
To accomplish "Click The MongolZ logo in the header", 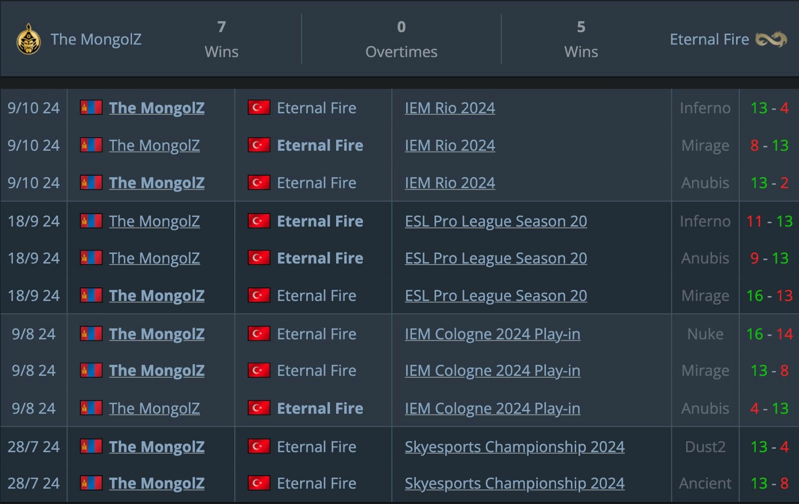I will coord(28,39).
